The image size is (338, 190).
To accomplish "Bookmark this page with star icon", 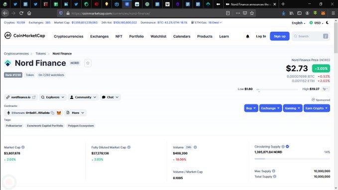I will (252, 13).
